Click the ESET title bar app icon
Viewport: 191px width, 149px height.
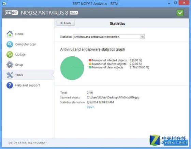(x=4, y=3)
